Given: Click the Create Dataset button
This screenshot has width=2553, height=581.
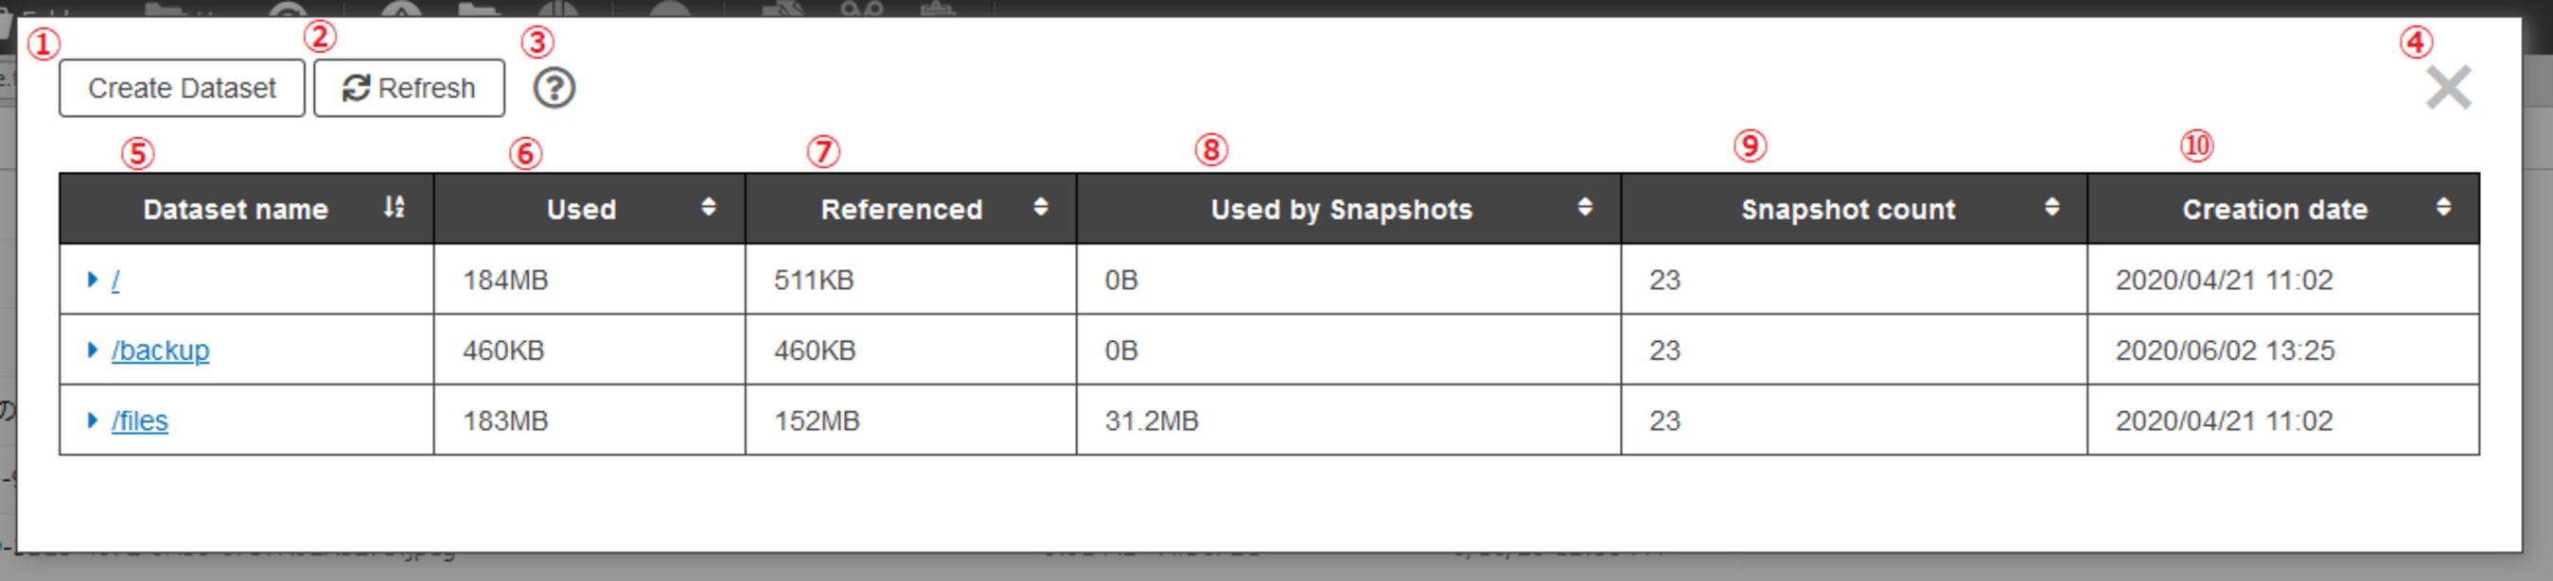Looking at the screenshot, I should [182, 88].
